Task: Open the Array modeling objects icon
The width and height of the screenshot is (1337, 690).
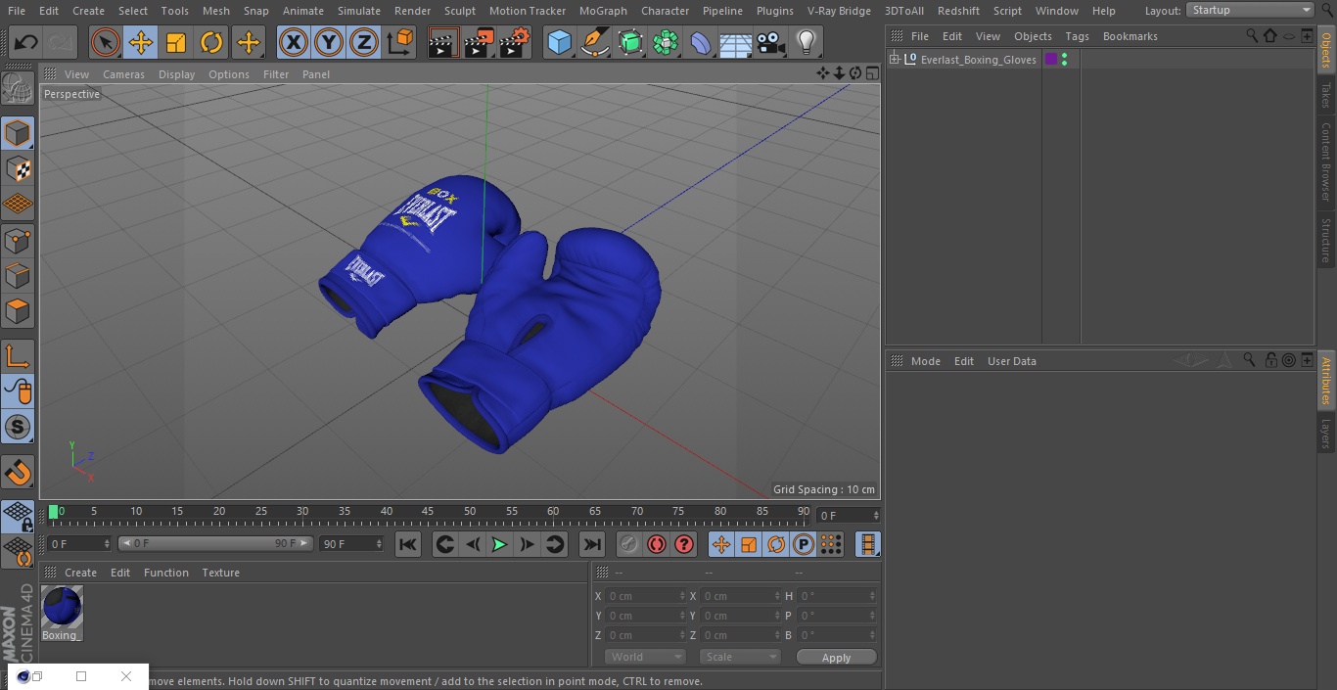Action: coord(666,42)
